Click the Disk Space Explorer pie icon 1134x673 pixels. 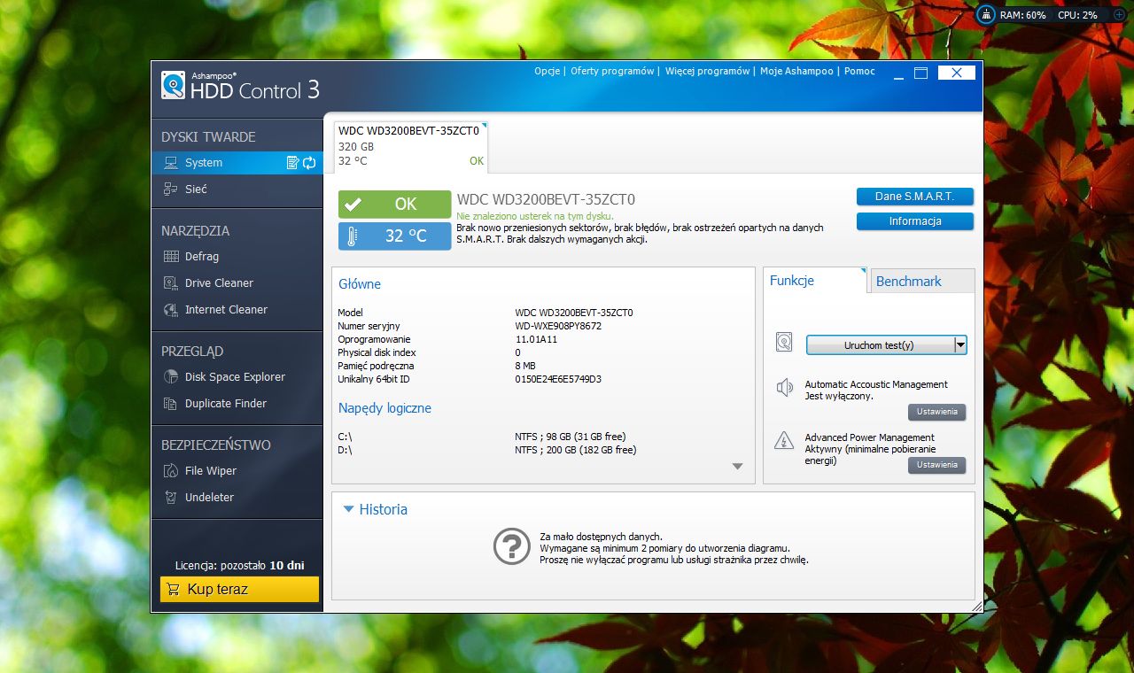click(171, 377)
